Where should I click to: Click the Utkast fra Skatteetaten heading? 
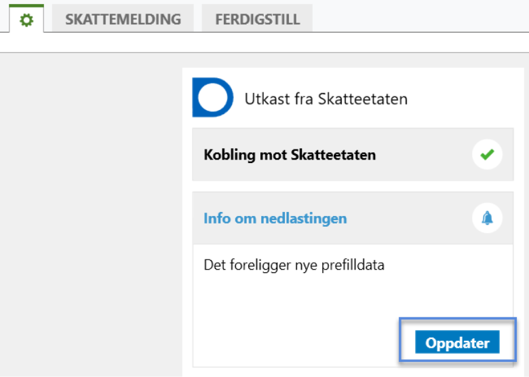[326, 99]
